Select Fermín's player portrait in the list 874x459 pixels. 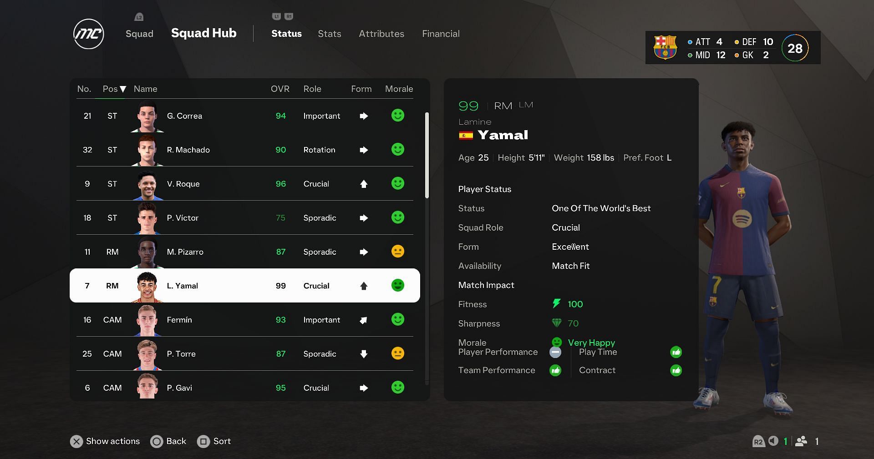tap(147, 320)
